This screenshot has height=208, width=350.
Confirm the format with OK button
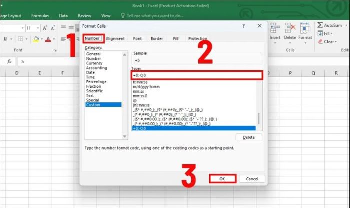(x=222, y=179)
